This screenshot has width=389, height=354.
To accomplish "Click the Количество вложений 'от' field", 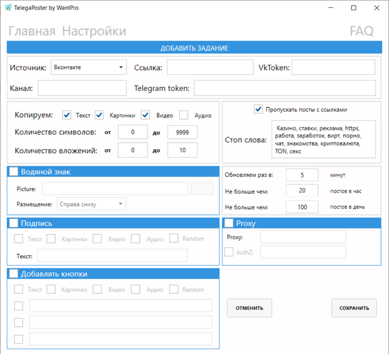I will click(133, 150).
